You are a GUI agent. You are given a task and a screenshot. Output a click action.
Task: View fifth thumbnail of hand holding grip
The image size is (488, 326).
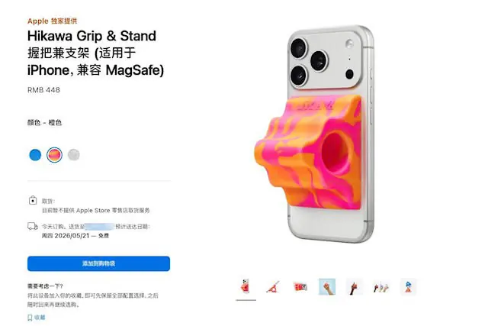(x=354, y=286)
